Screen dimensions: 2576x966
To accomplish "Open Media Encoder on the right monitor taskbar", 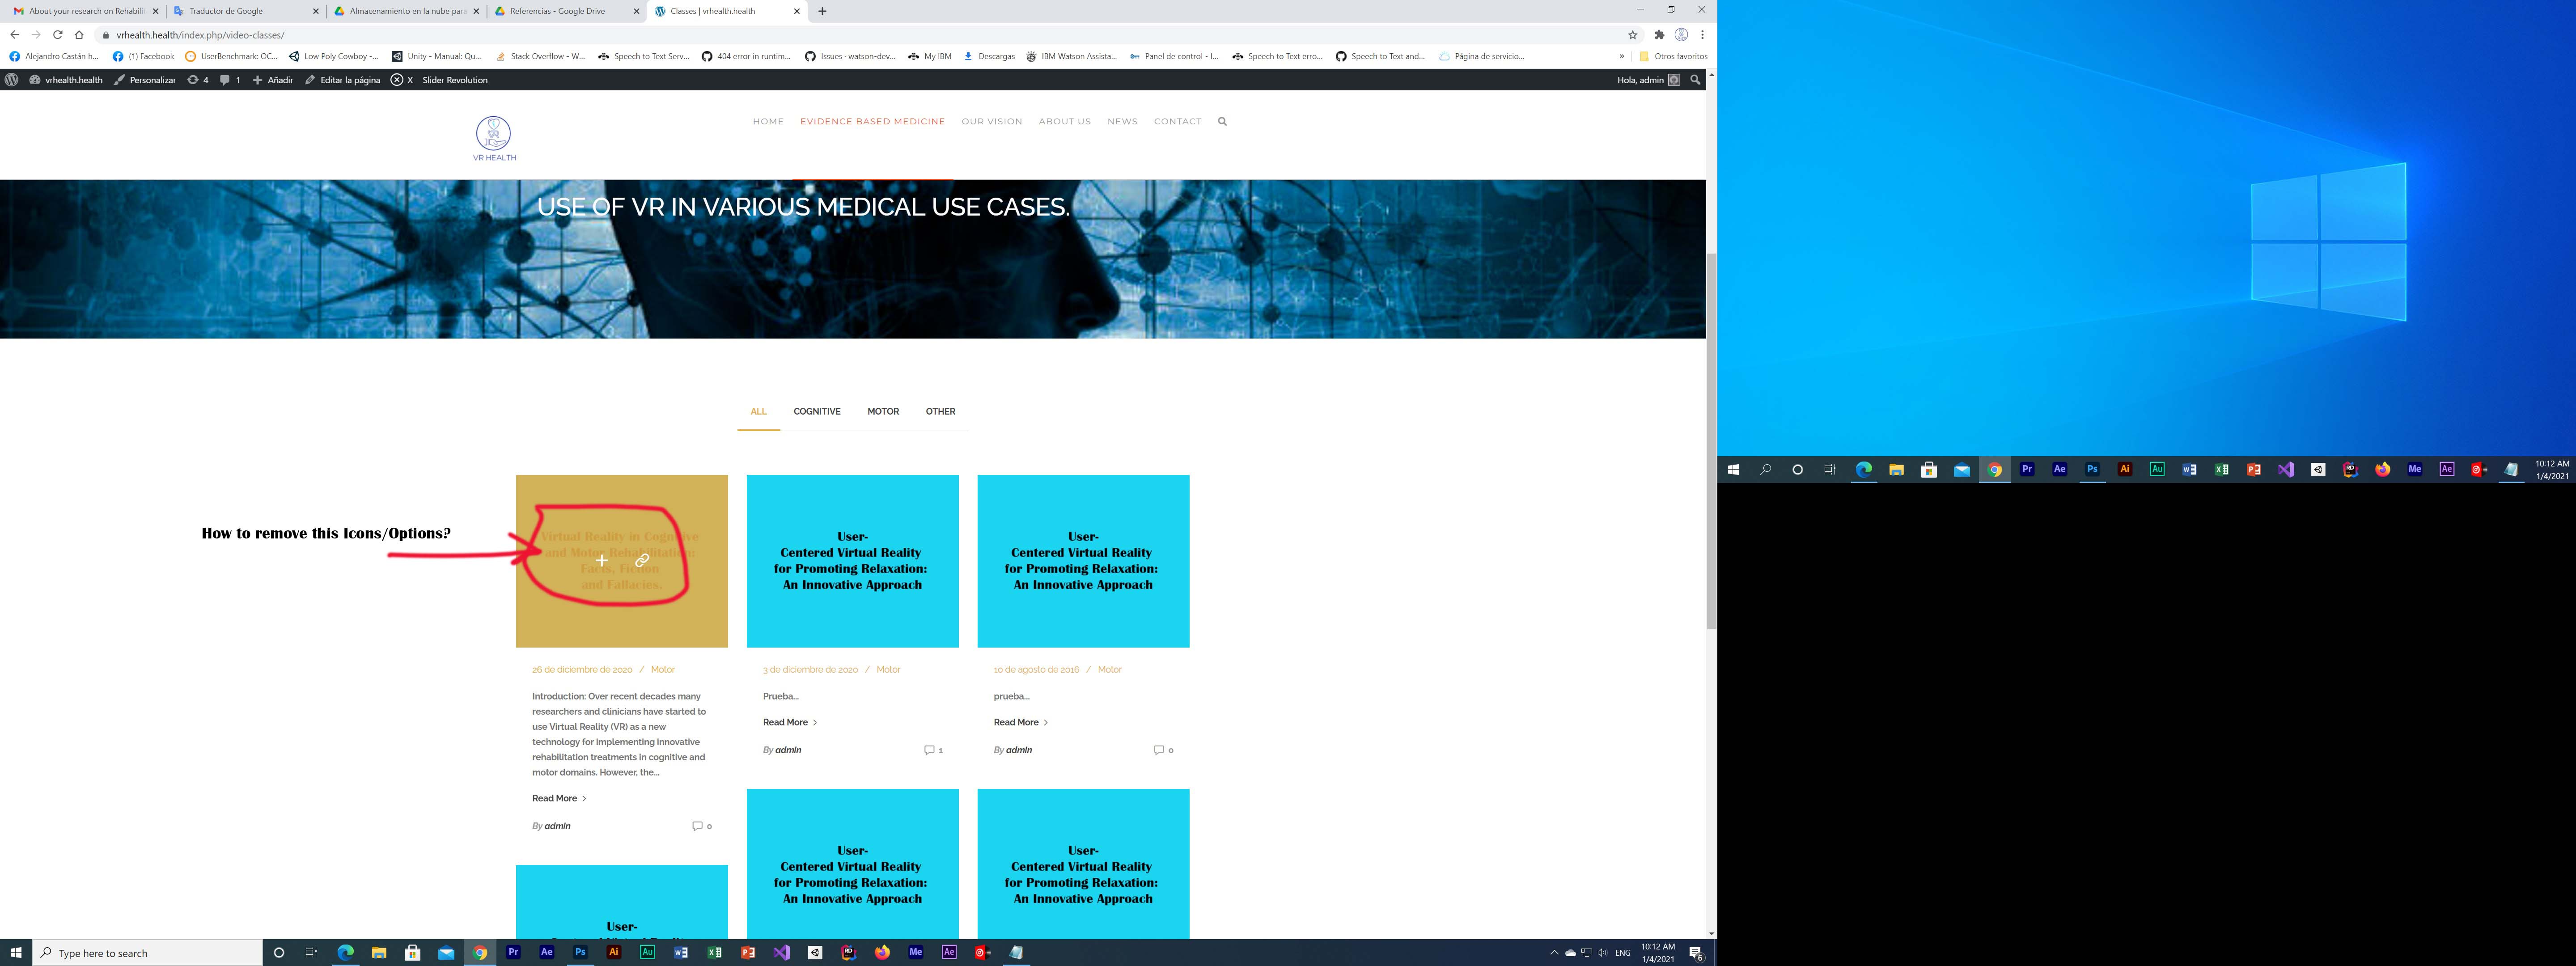I will coord(2415,469).
